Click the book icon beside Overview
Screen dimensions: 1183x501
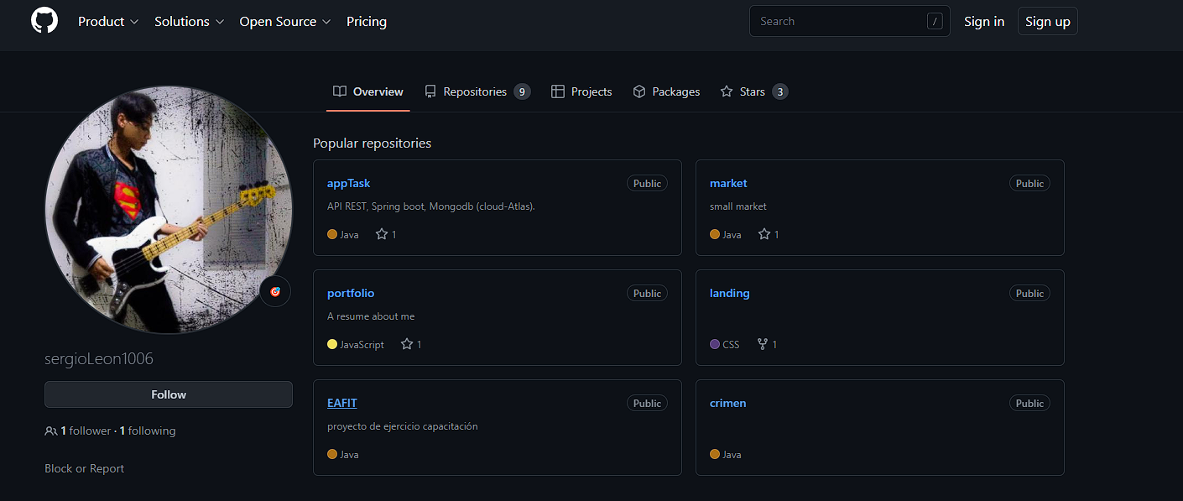(x=338, y=91)
